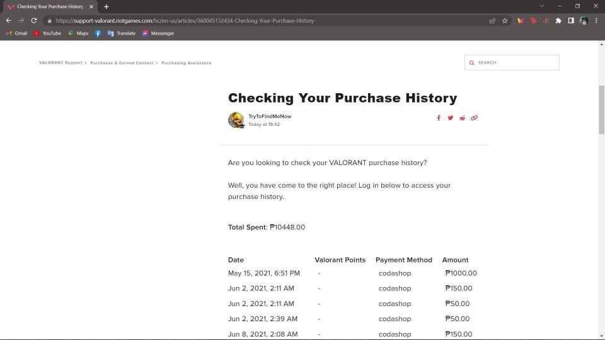
Task: Open the tab search dropdown arrow
Action: 542,6
